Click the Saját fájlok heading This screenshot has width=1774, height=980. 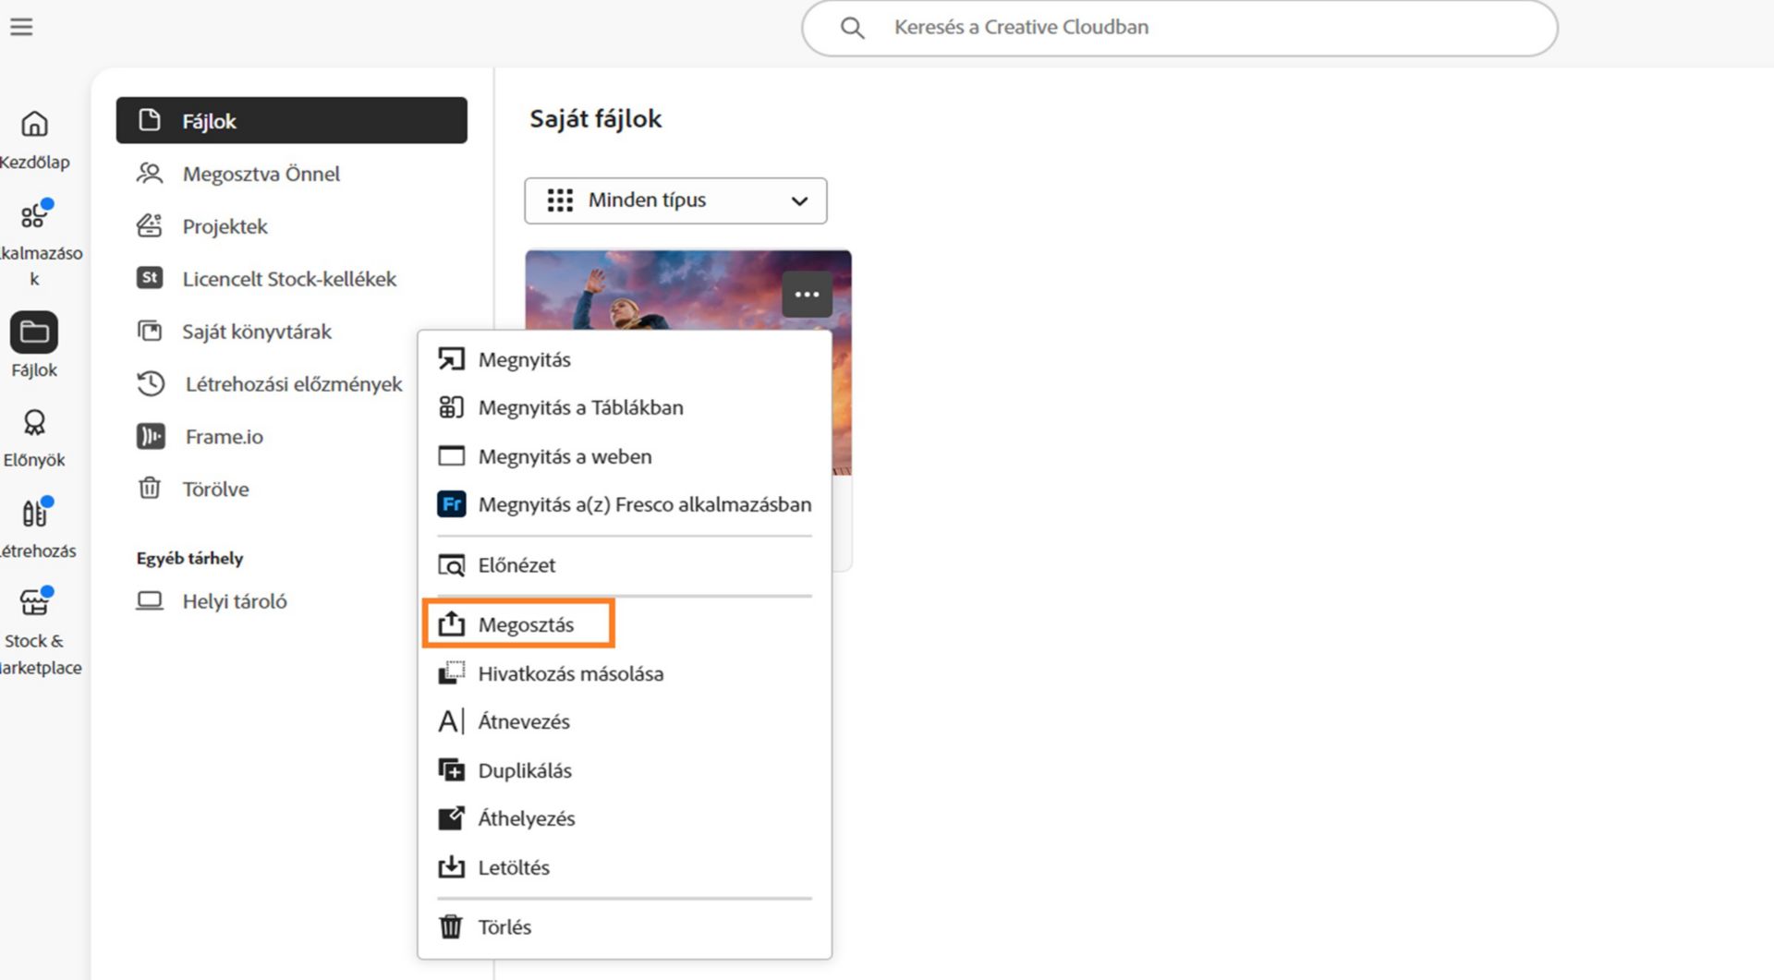[595, 118]
